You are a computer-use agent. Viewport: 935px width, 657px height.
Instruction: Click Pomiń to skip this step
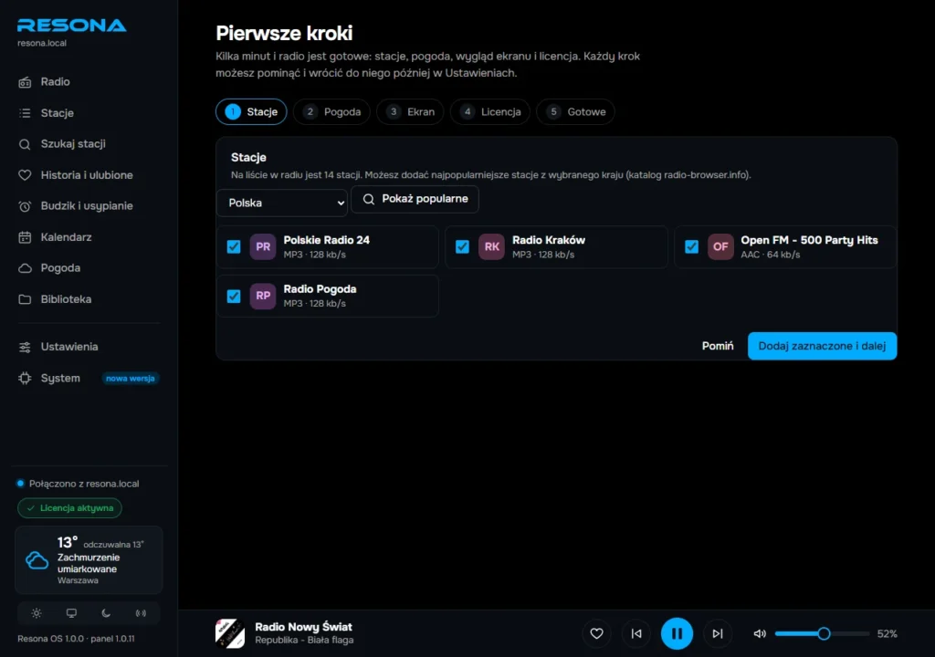pos(718,347)
